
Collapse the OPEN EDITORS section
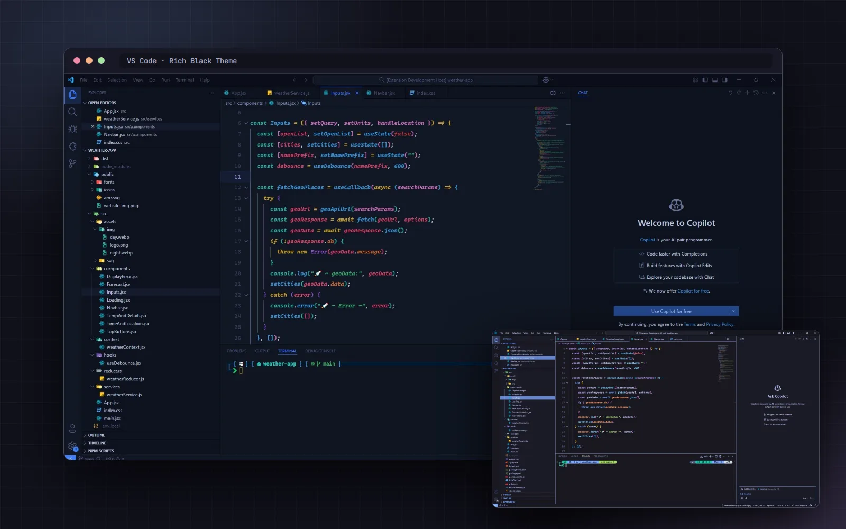(x=85, y=103)
